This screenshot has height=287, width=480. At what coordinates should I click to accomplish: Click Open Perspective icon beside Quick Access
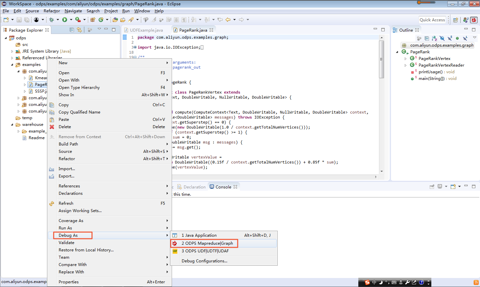tap(455, 20)
